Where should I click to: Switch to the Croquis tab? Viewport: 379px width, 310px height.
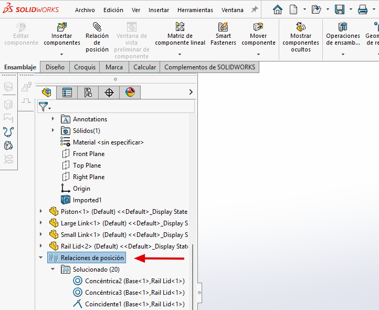tap(85, 67)
